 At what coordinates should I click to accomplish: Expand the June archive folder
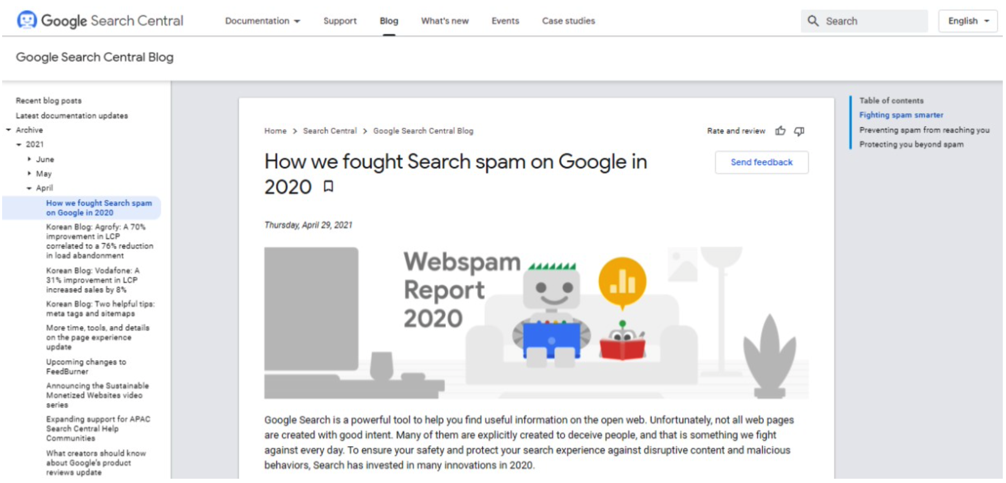tap(29, 159)
